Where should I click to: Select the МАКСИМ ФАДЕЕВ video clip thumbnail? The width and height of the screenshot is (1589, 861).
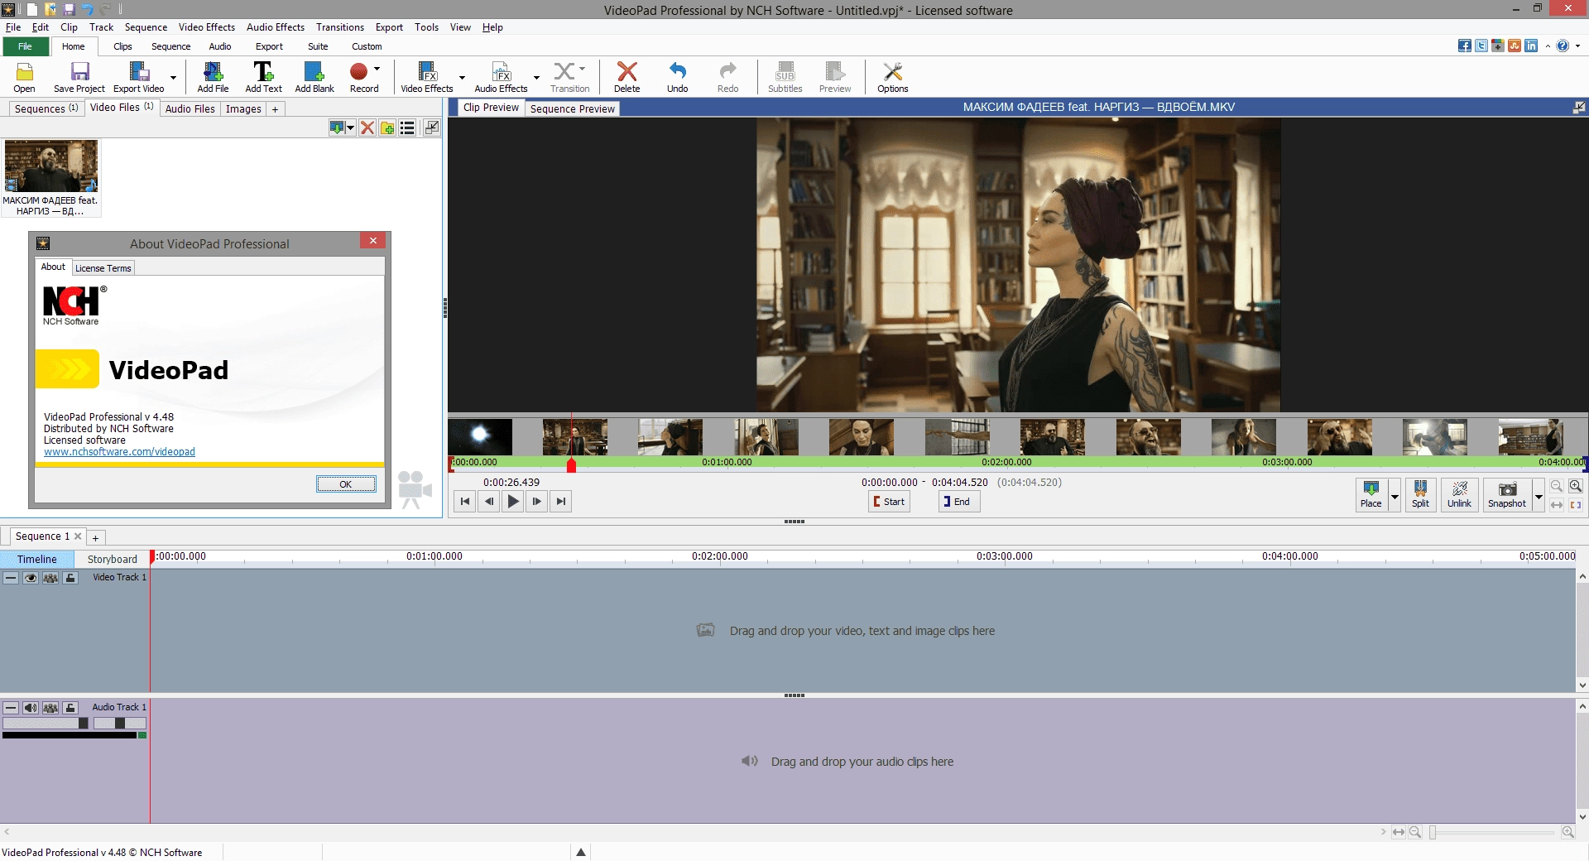click(51, 166)
